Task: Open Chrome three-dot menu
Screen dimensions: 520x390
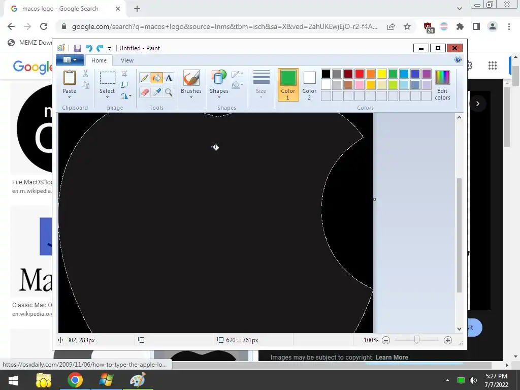Action: pyautogui.click(x=509, y=26)
